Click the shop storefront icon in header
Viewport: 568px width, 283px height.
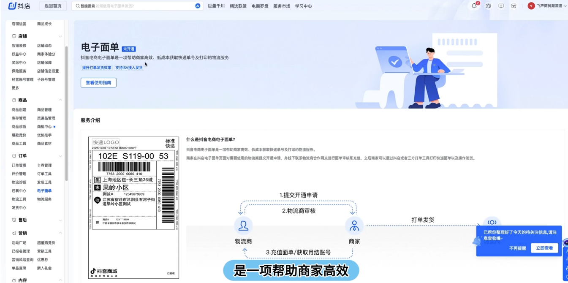point(514,6)
